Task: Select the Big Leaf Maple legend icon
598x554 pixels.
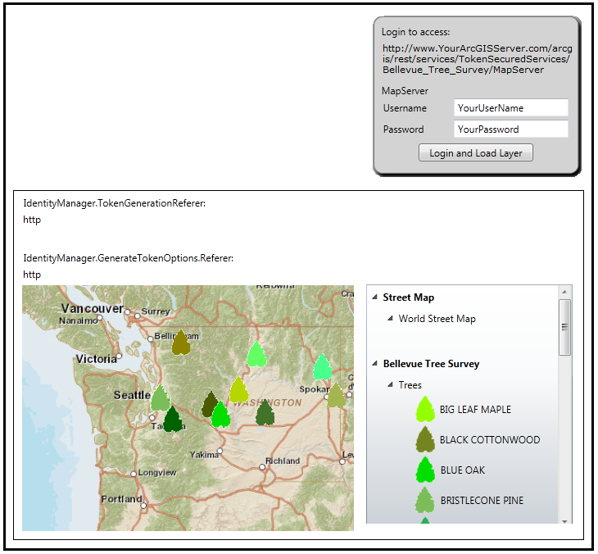Action: pos(425,409)
